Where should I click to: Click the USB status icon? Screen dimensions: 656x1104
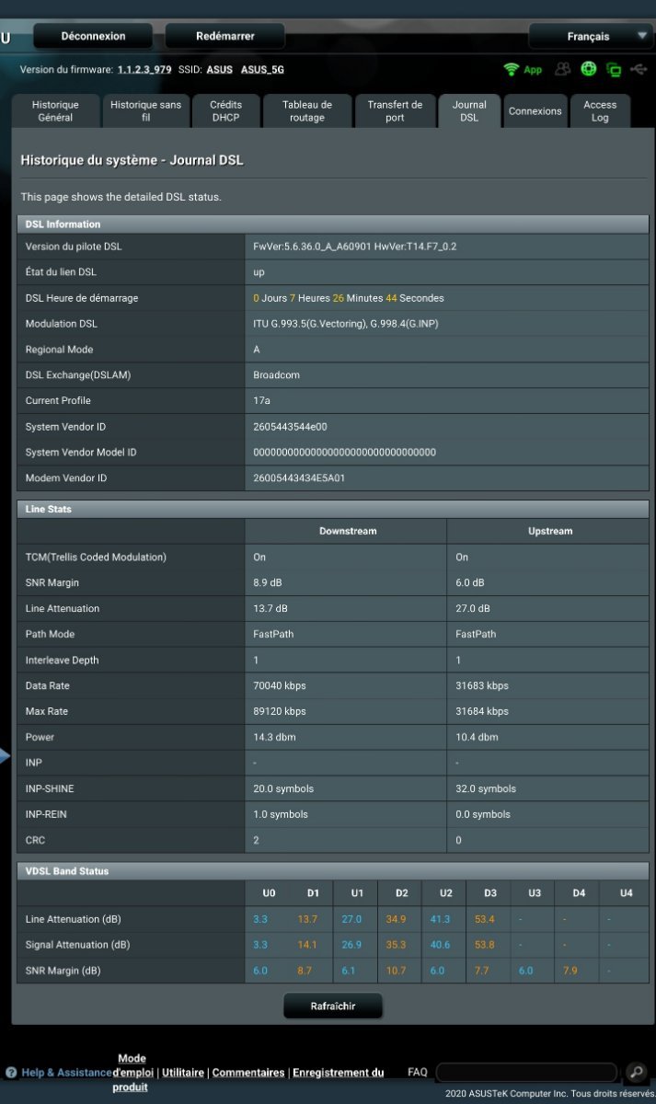point(639,69)
